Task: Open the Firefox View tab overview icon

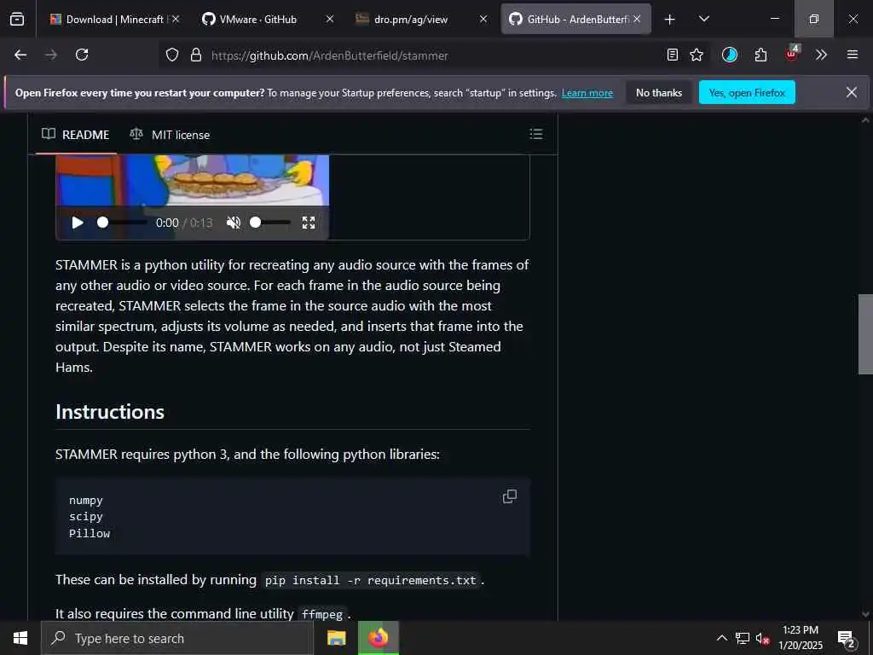Action: (17, 19)
